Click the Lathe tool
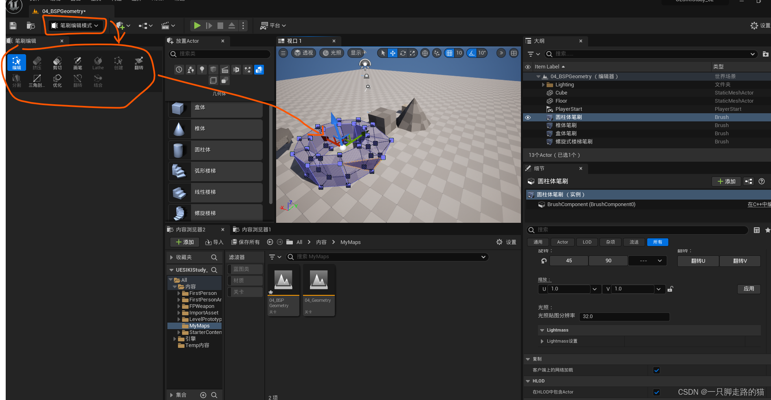The height and width of the screenshot is (400, 771). 98,63
